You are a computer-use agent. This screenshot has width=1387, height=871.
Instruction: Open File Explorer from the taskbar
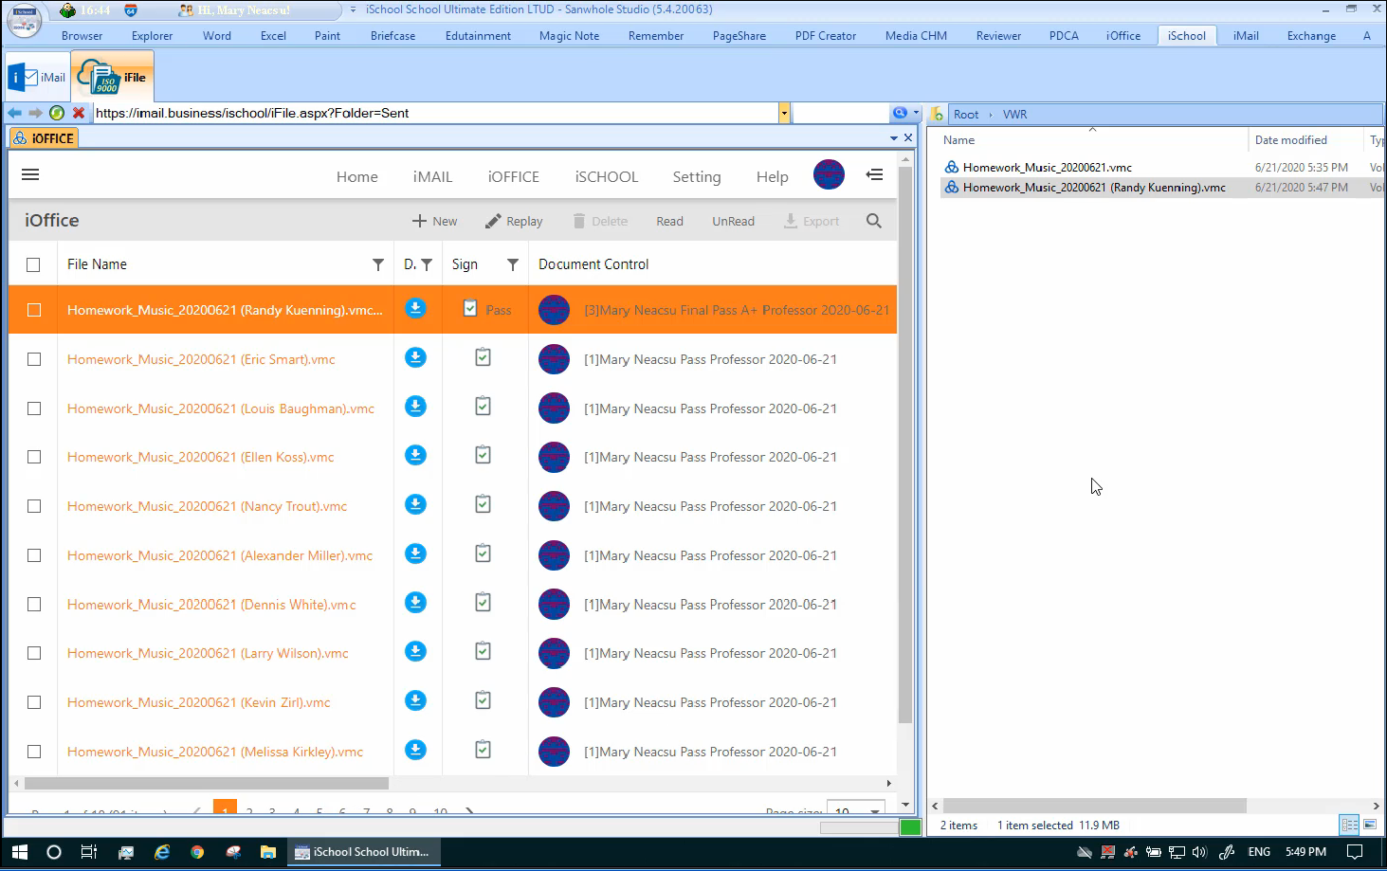(268, 852)
